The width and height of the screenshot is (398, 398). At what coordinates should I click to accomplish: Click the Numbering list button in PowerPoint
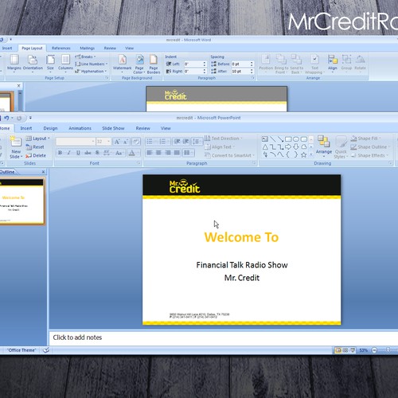pos(164,142)
